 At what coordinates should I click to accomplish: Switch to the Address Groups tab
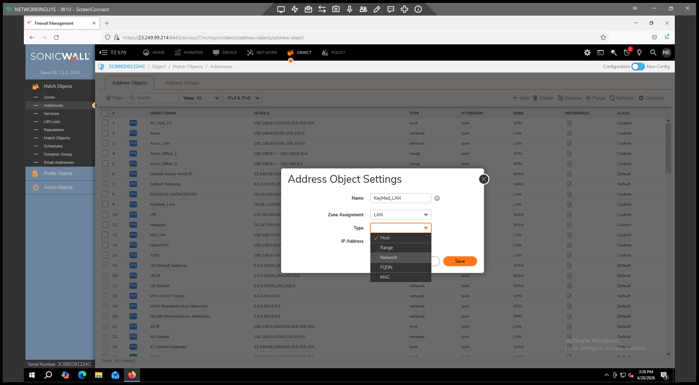point(182,83)
